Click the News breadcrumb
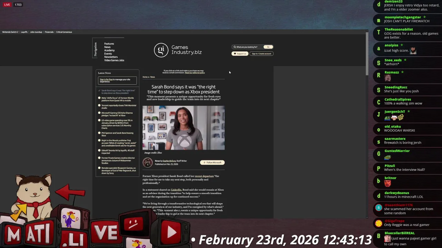This screenshot has width=442, height=248. 153,77
